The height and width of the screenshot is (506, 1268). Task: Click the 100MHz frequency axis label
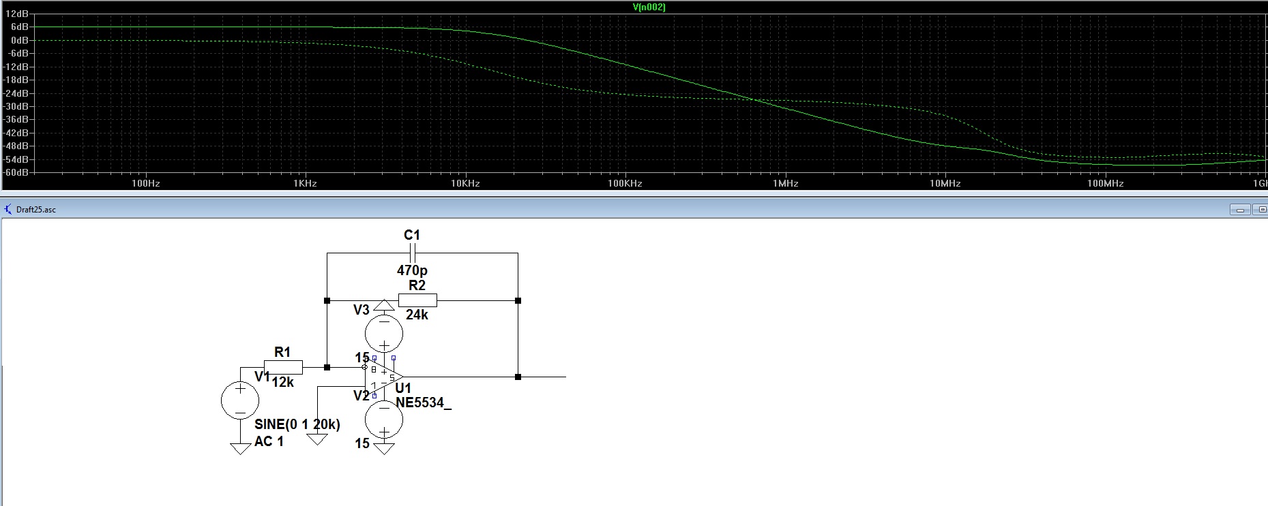click(1105, 183)
